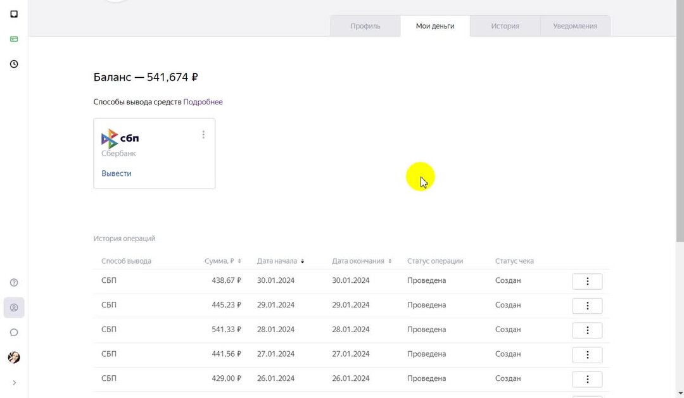Open actions menu for 438,67 ₽ operation

point(587,281)
